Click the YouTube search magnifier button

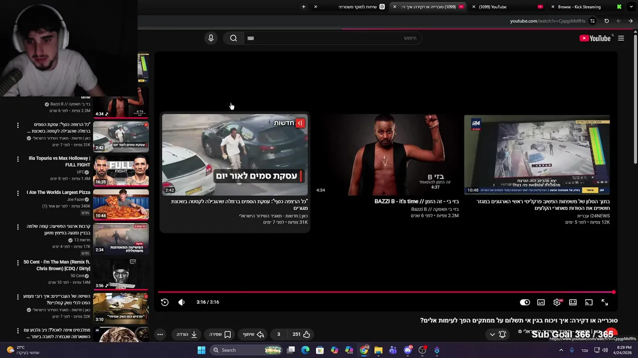pos(233,38)
